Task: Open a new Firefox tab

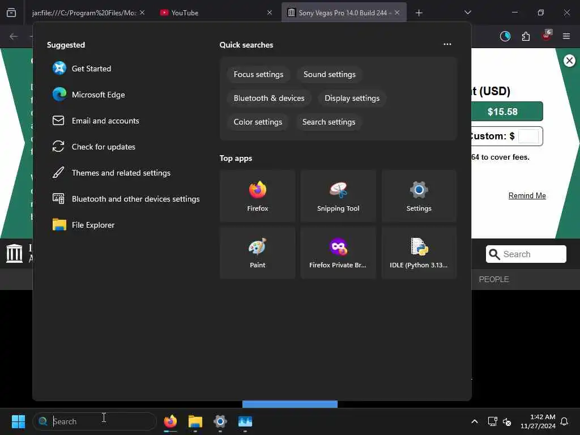Action: click(419, 13)
